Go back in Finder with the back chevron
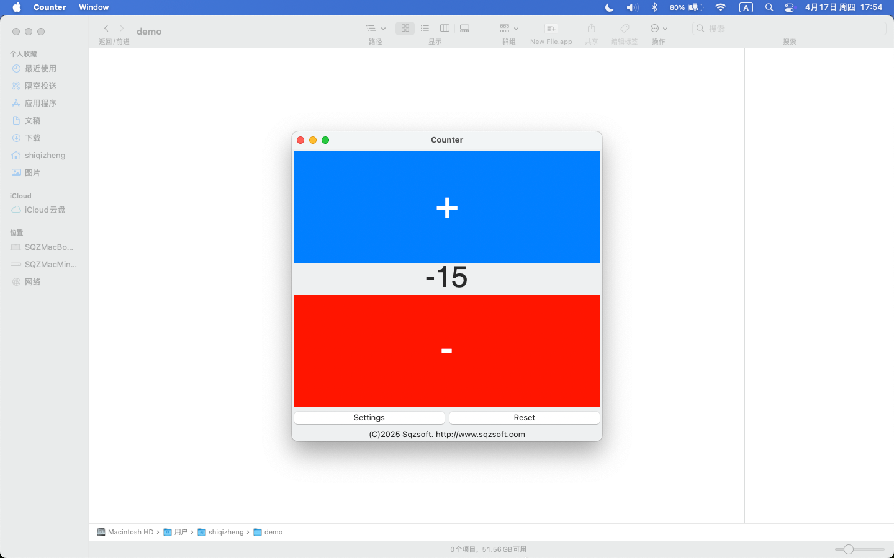894x558 pixels. tap(106, 29)
